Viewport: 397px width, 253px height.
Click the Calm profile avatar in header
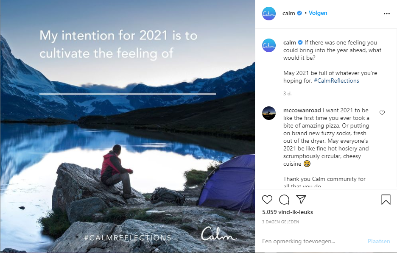click(x=269, y=14)
